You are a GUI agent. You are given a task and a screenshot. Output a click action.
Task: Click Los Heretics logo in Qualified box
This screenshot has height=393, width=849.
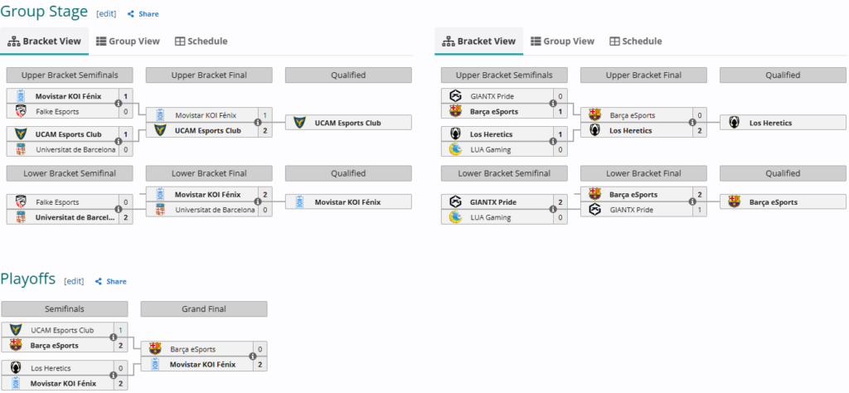tap(735, 123)
